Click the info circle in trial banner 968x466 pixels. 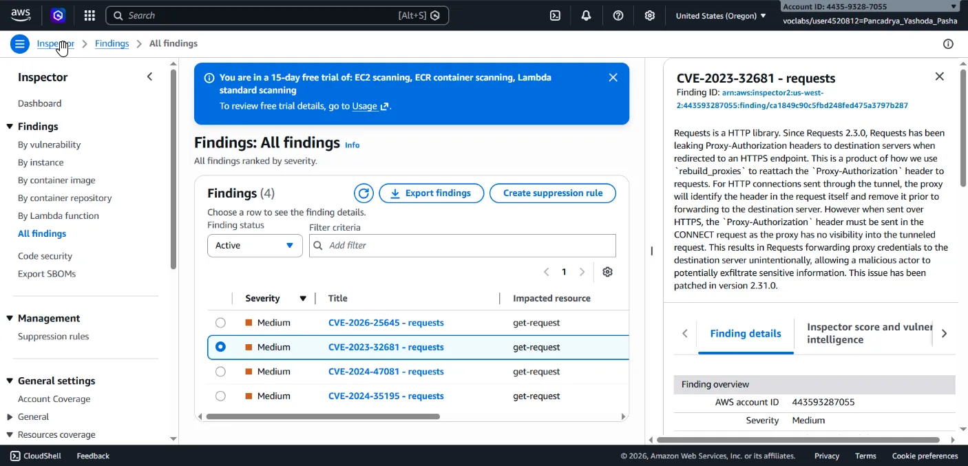coord(209,78)
